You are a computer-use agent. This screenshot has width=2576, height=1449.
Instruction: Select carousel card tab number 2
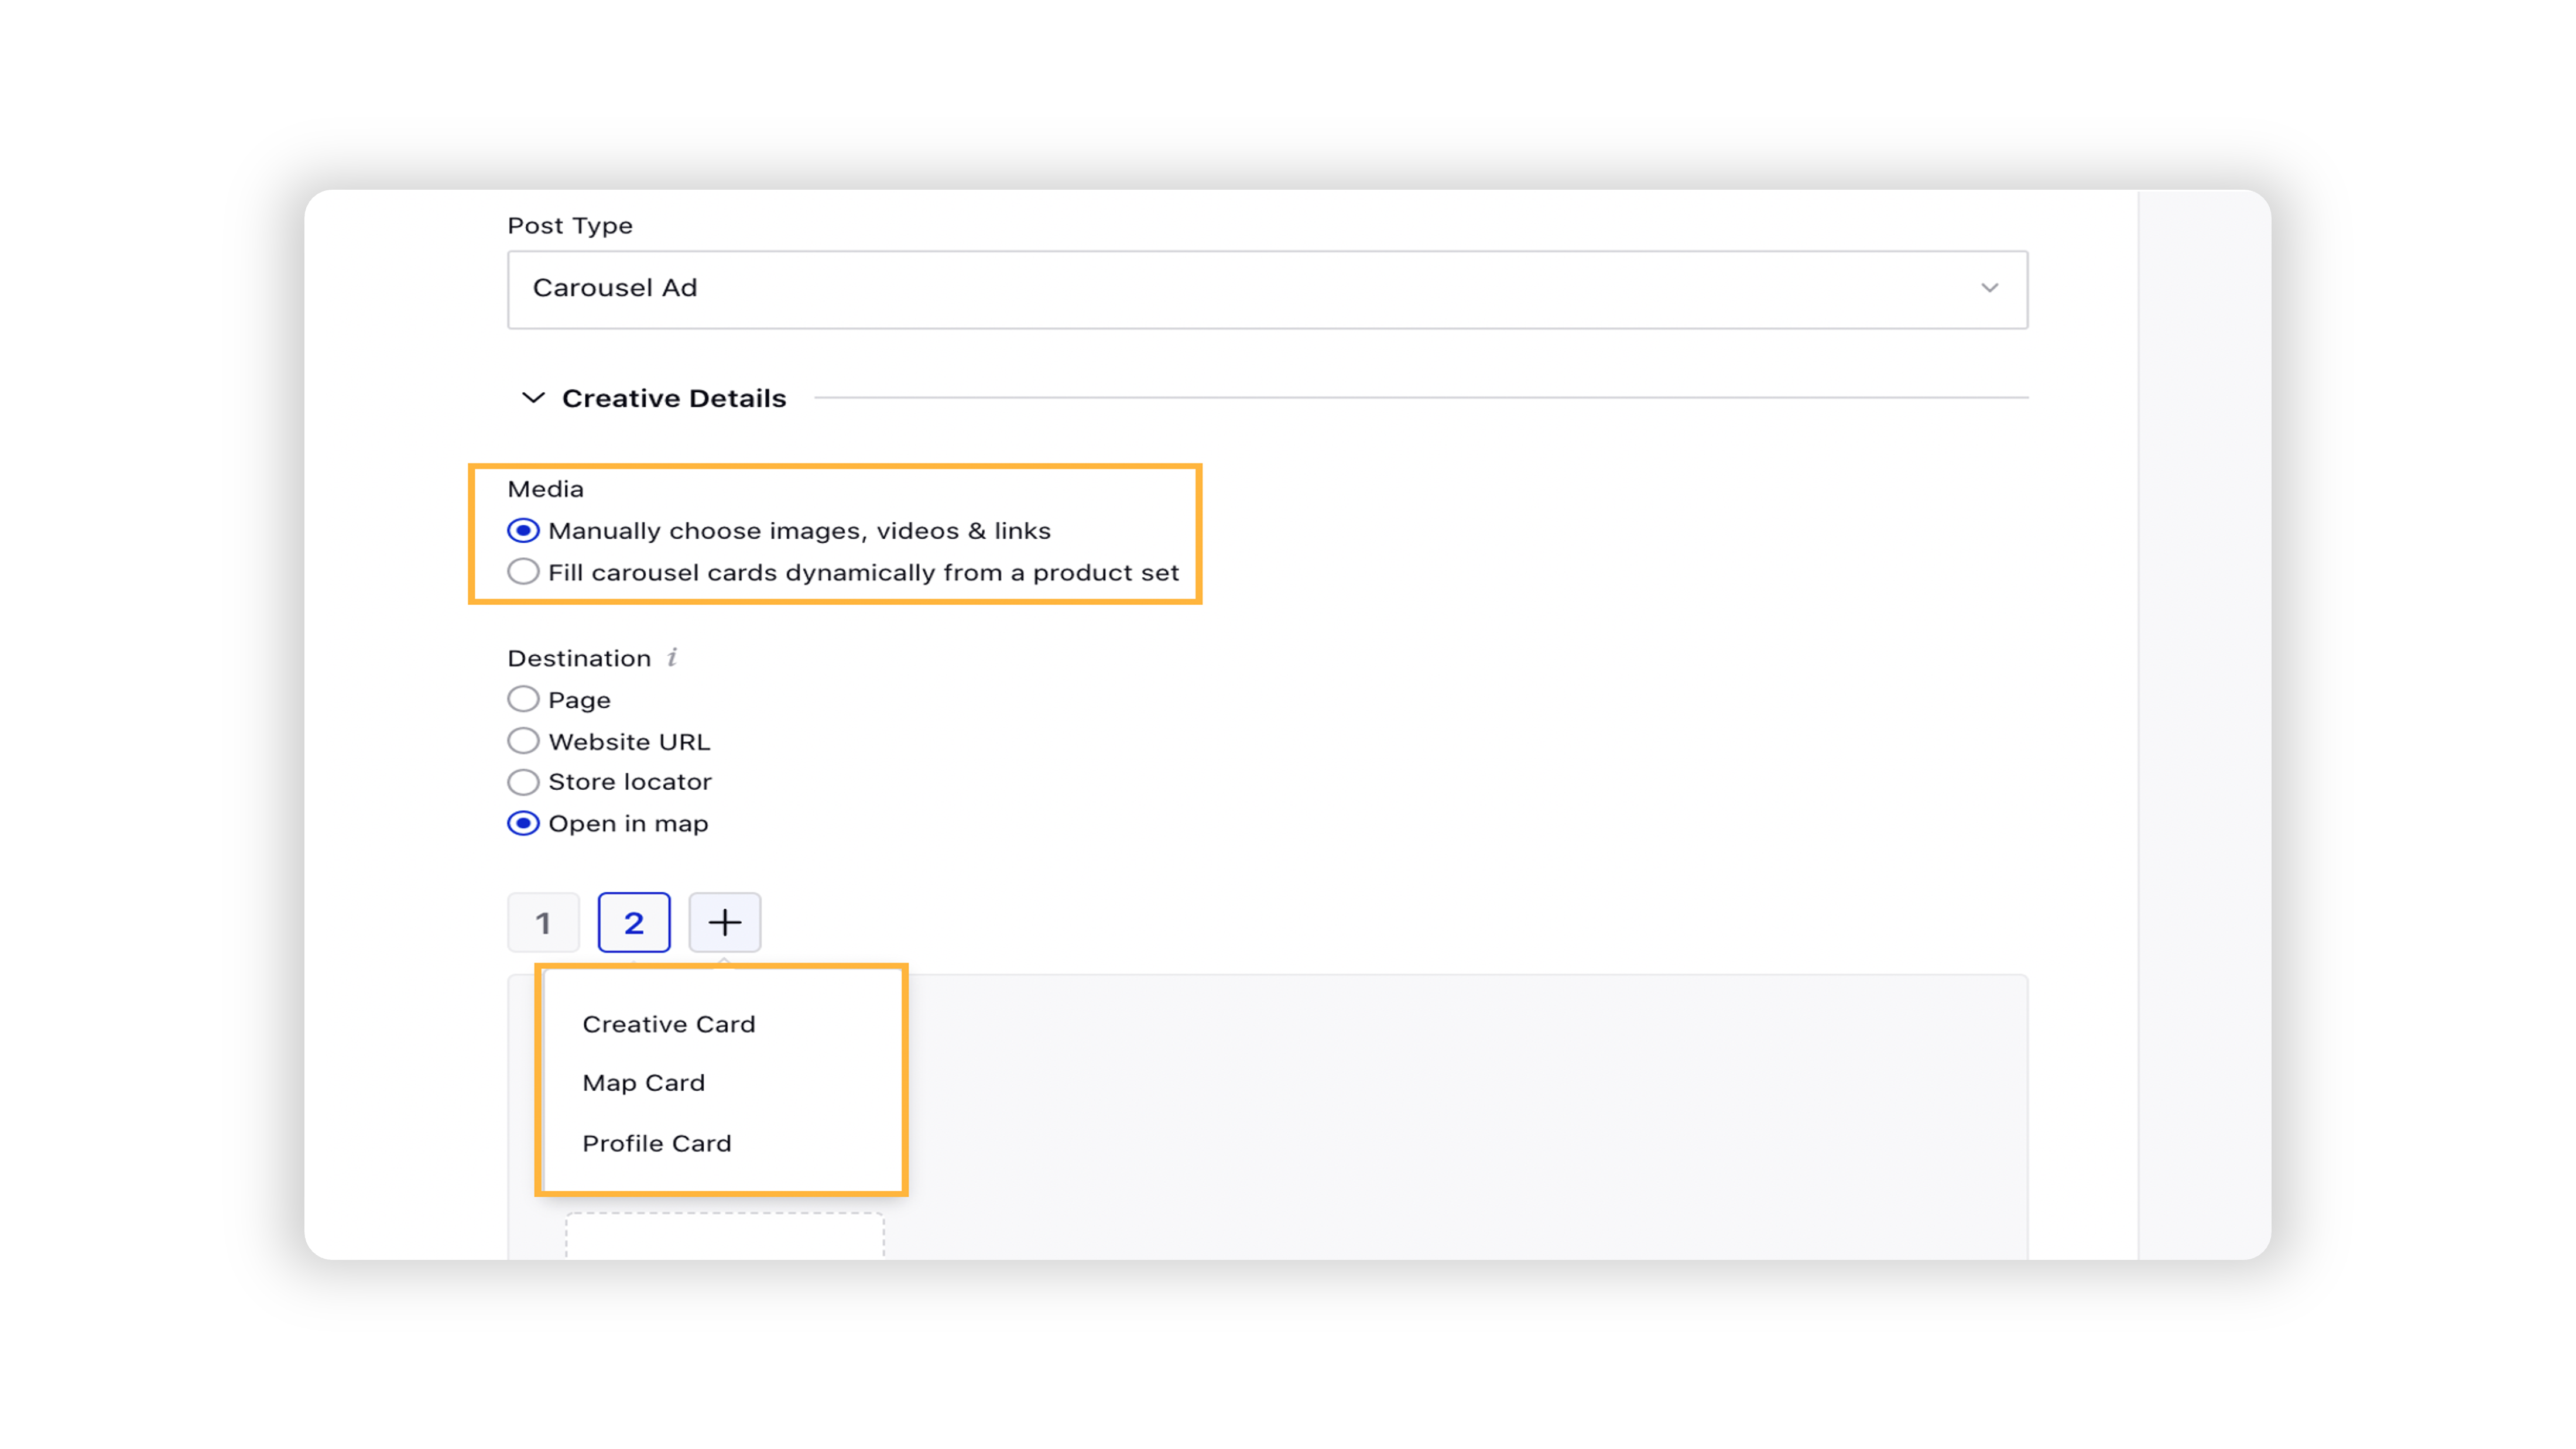click(x=633, y=922)
